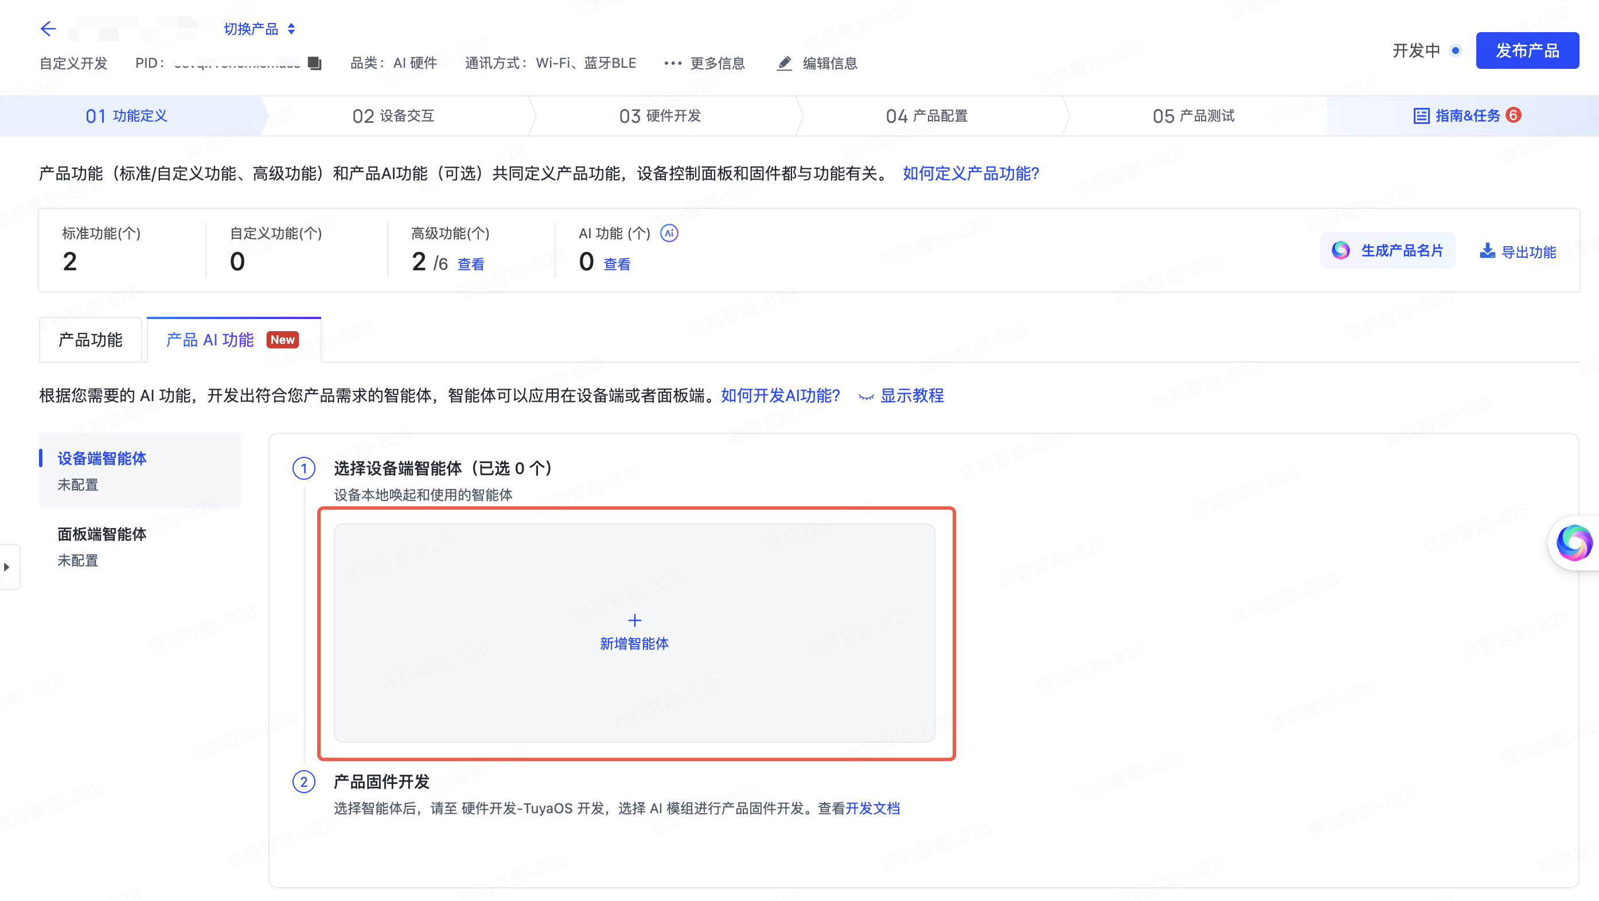Click the eye icon beside 显示教程
1599x901 pixels.
(867, 396)
